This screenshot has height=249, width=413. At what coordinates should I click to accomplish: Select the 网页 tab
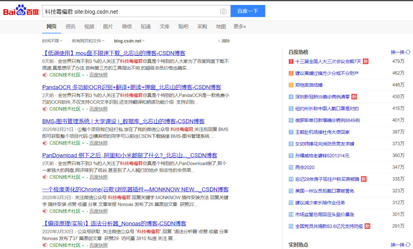tap(51, 26)
